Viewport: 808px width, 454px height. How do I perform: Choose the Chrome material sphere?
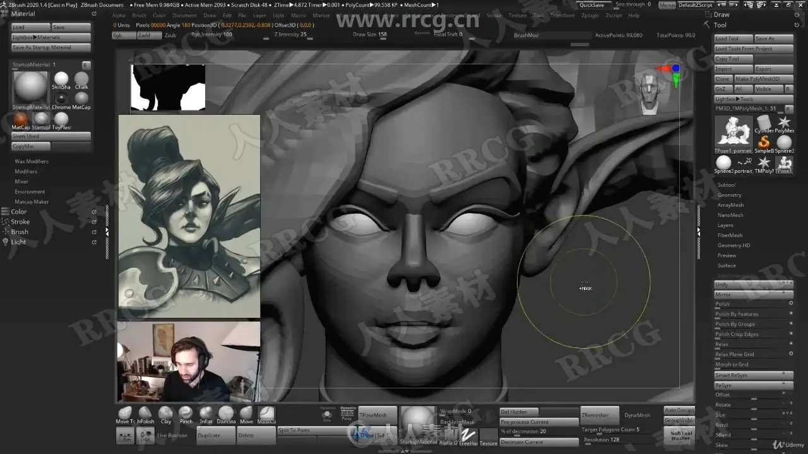tap(61, 100)
